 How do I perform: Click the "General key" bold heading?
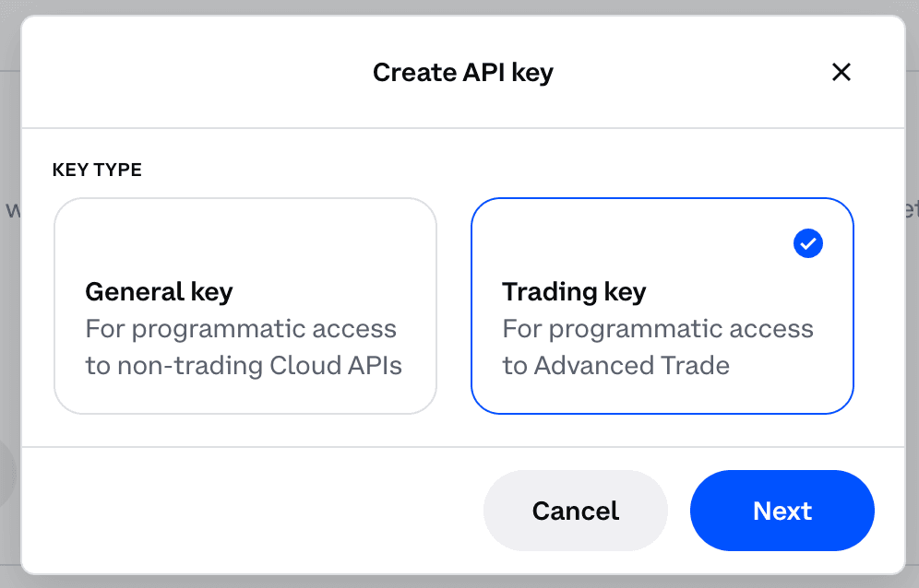coord(159,292)
